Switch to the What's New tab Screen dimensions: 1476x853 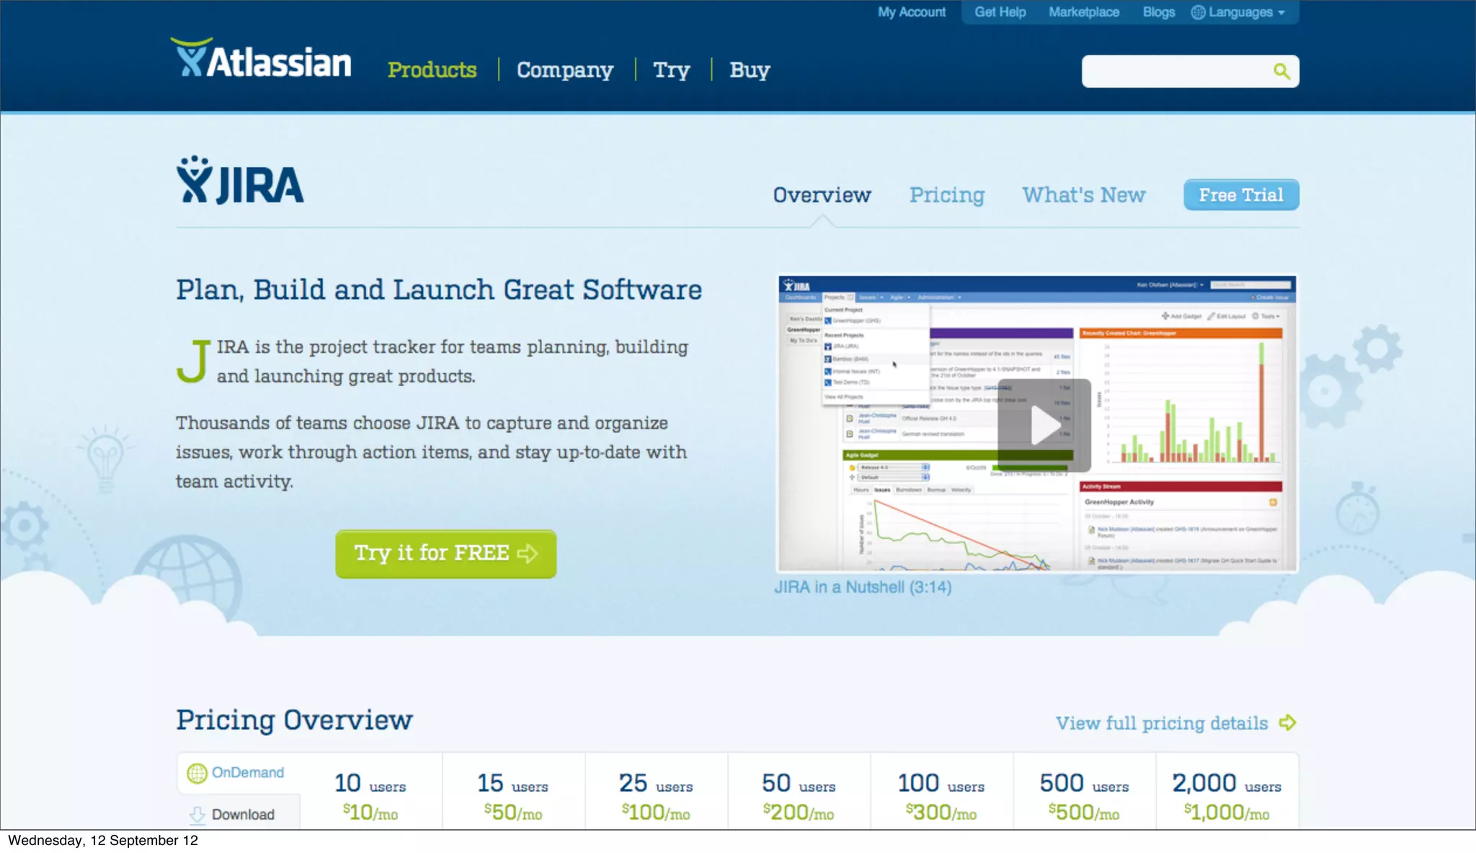[1083, 195]
